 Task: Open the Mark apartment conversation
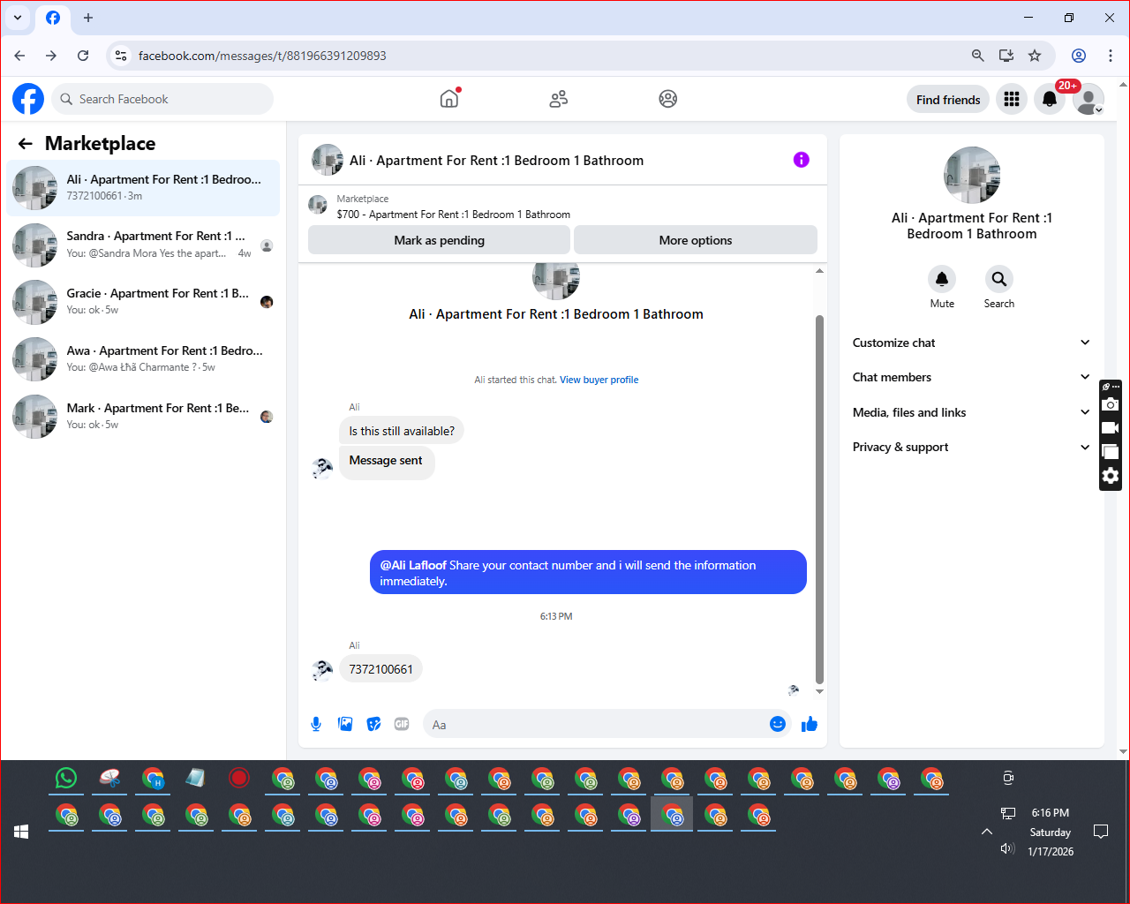[x=143, y=417]
